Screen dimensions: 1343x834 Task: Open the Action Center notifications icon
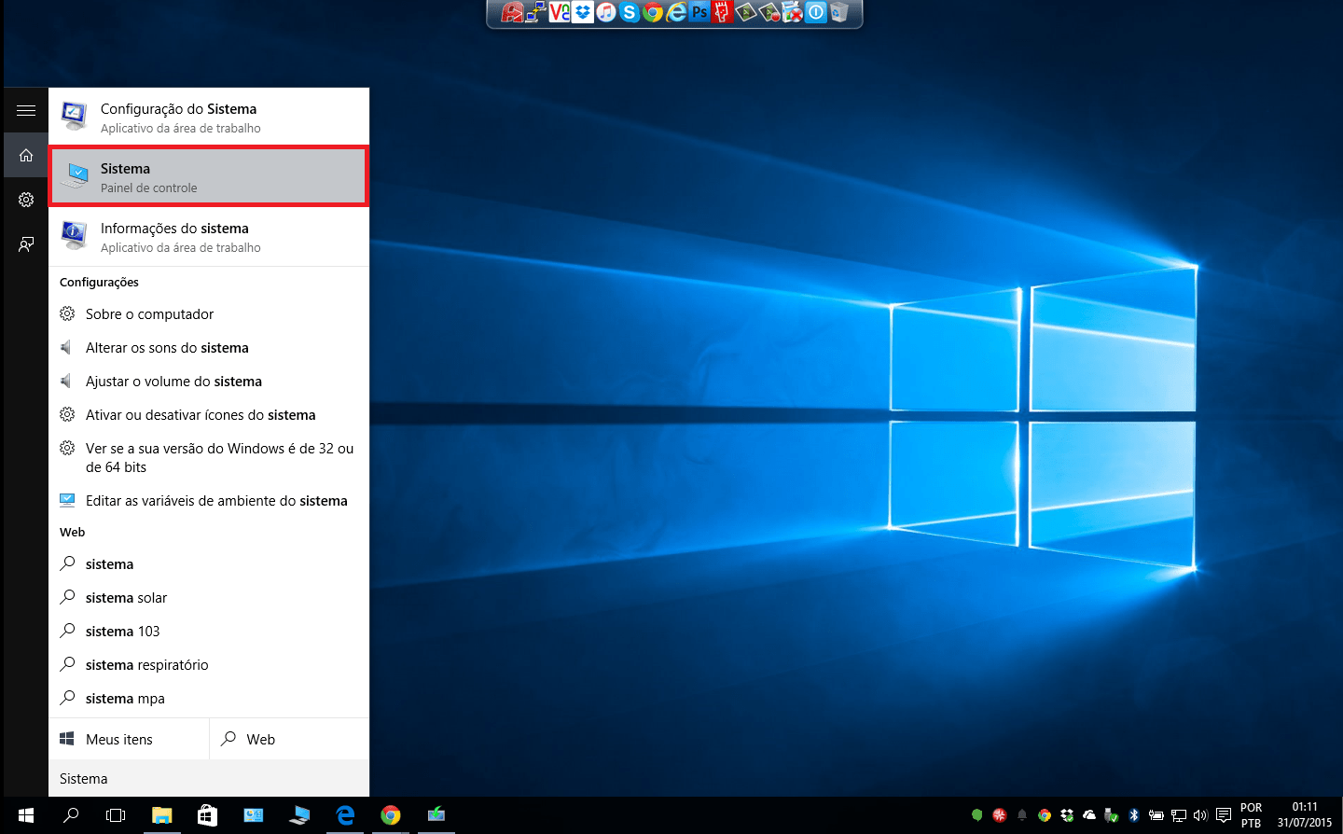pos(1224,815)
